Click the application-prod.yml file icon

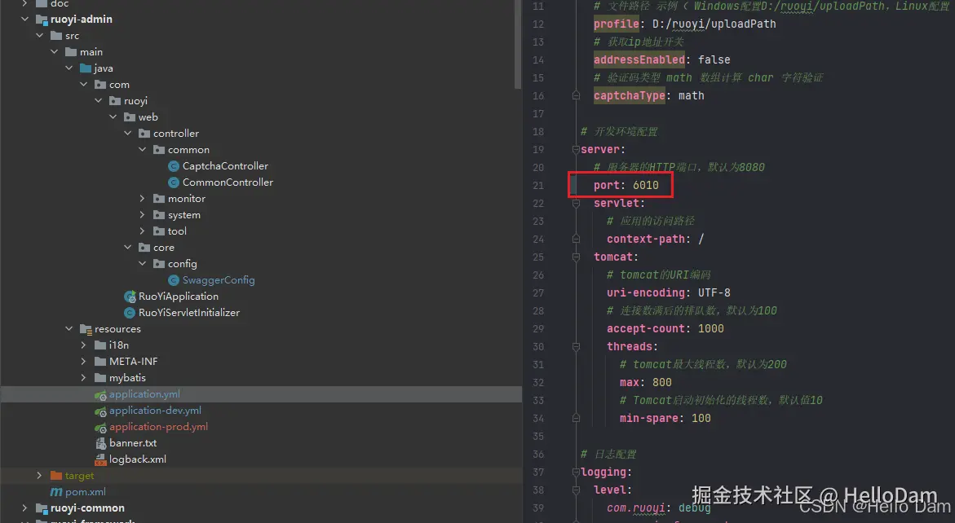tap(100, 428)
